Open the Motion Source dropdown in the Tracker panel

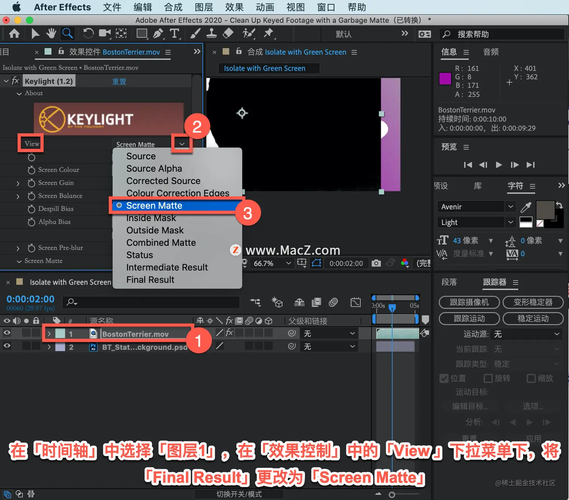(526, 334)
